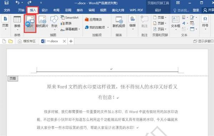Open the 布局 (Layout) tab
The image size is (214, 136).
(x=56, y=10)
